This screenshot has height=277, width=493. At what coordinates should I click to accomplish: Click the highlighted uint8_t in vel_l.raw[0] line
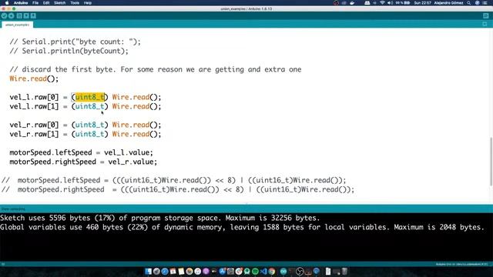click(90, 97)
